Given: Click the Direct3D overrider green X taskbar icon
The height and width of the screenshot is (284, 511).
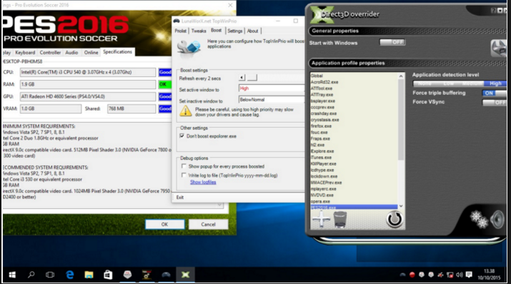Looking at the screenshot, I should pos(185,275).
